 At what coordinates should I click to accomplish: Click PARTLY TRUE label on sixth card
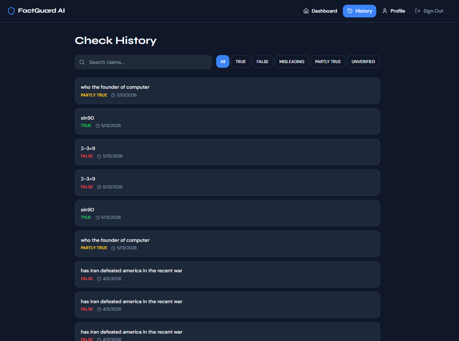94,248
